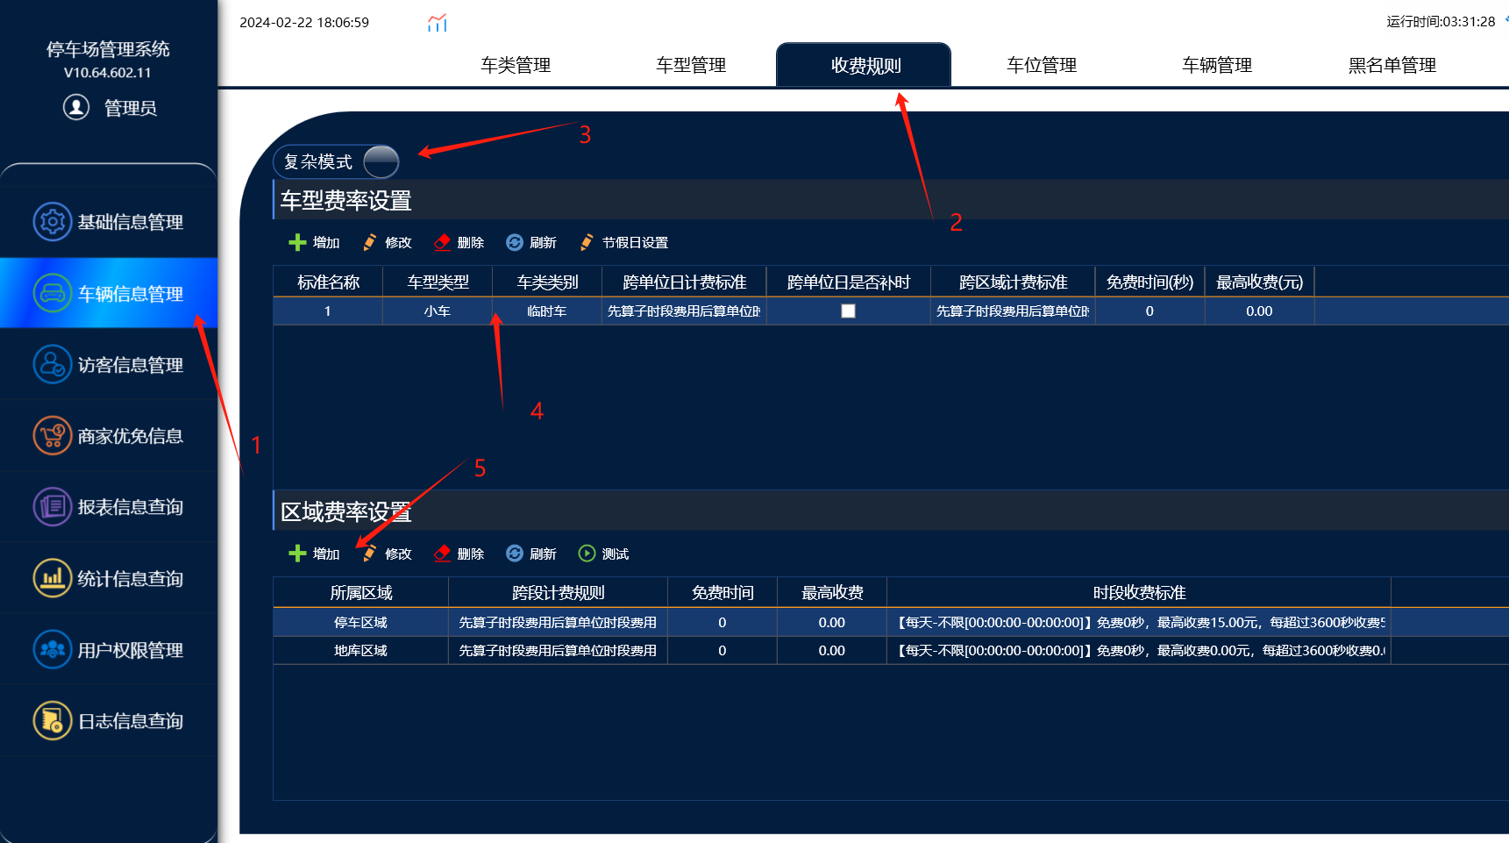Click the 最高收费(元) column header
The height and width of the screenshot is (843, 1509).
(x=1259, y=282)
